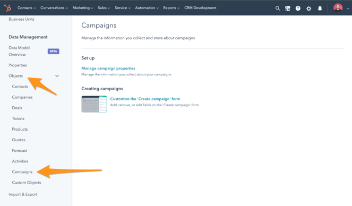Open the Marketplace storefront icon
This screenshot has height=206, width=352.
click(288, 8)
